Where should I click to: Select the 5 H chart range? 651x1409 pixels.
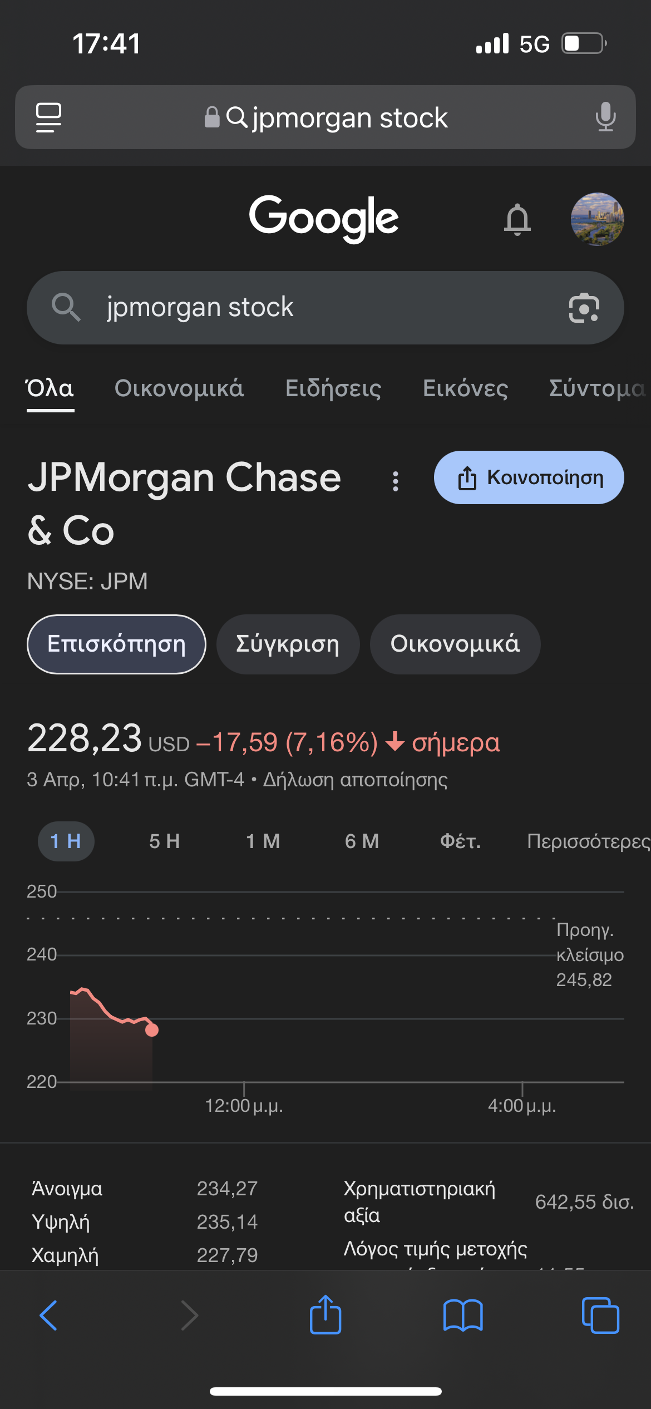(165, 841)
